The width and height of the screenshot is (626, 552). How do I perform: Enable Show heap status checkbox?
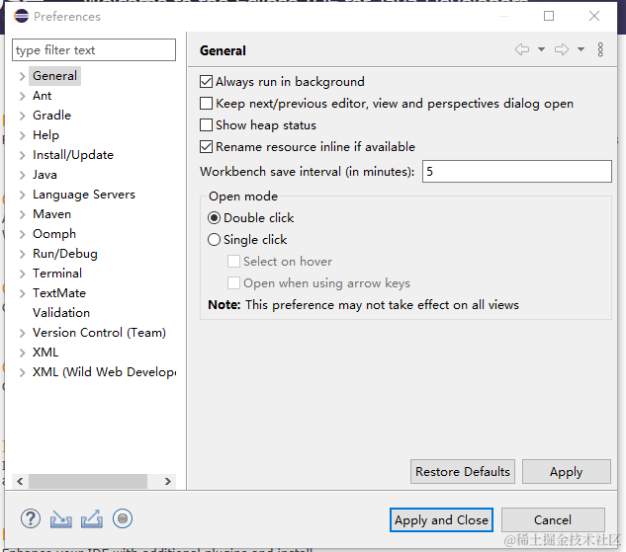pos(206,125)
